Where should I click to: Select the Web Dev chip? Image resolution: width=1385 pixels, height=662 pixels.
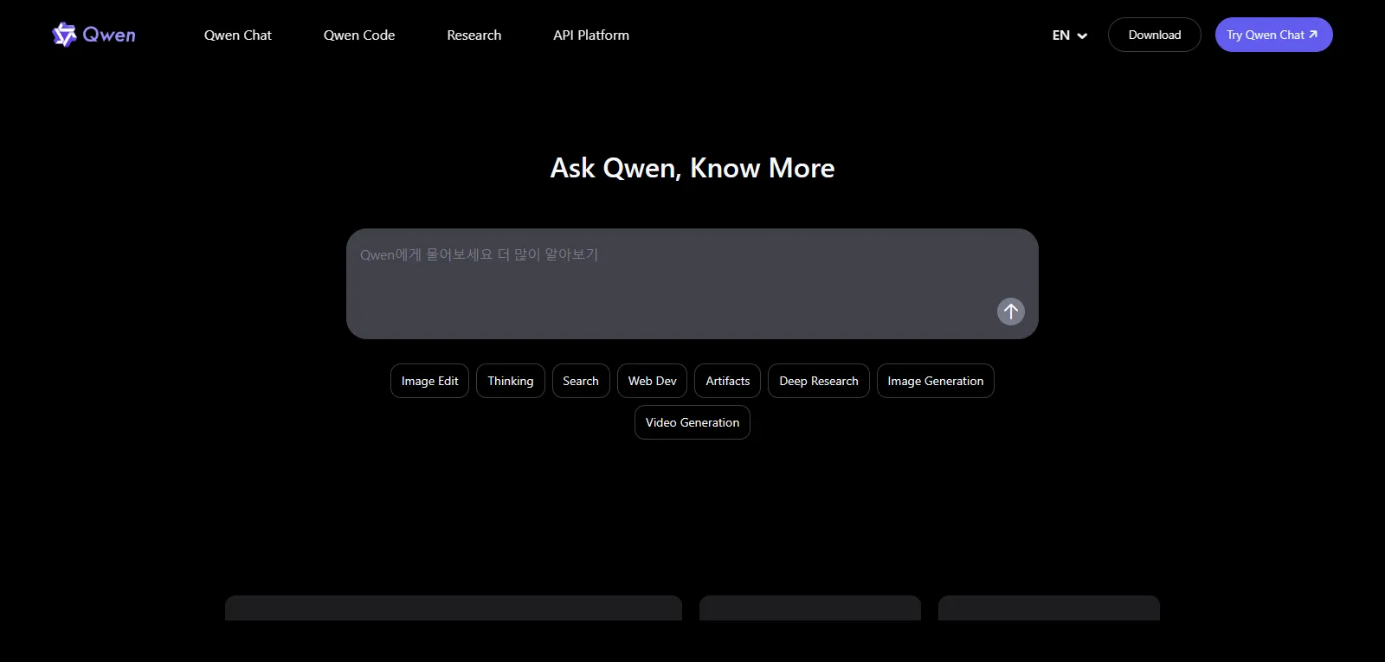click(x=652, y=381)
